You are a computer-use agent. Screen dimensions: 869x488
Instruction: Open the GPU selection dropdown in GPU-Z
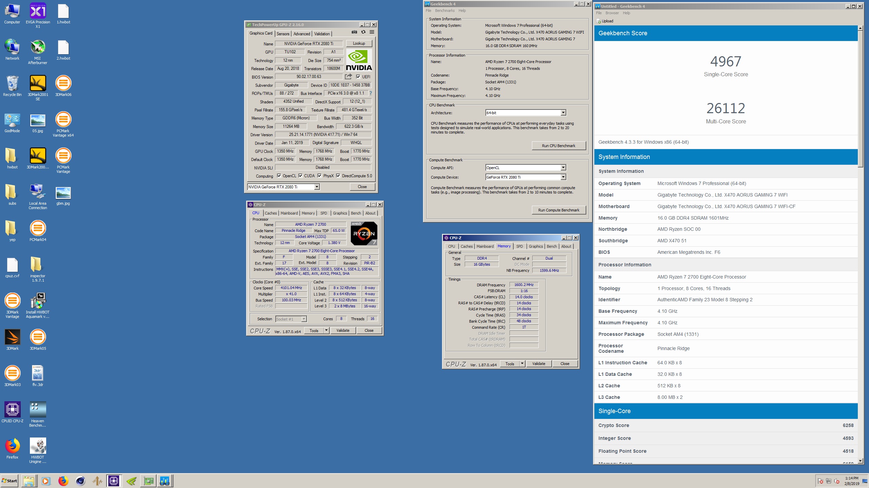point(283,187)
